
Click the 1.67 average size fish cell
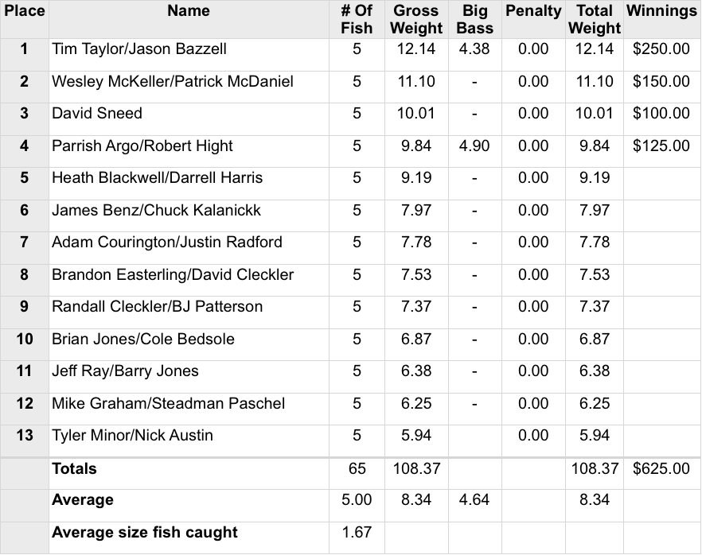[357, 533]
